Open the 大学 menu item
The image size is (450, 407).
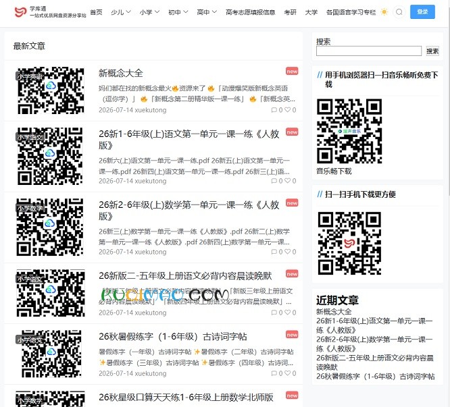tap(311, 12)
